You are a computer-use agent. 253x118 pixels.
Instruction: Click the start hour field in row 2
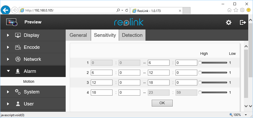tap(102, 73)
